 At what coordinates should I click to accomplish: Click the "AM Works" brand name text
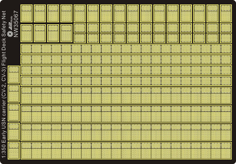click(11, 23)
